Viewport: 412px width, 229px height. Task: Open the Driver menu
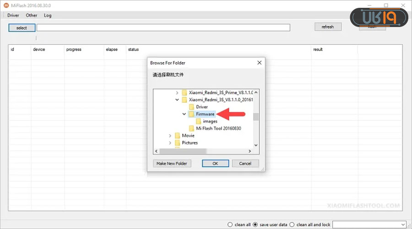pos(13,15)
